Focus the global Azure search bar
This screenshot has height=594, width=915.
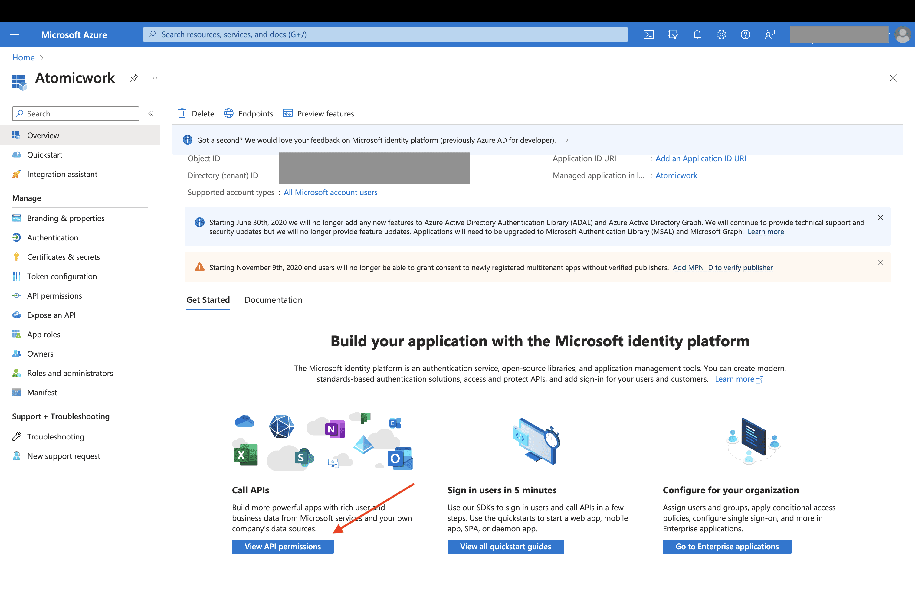click(x=385, y=34)
